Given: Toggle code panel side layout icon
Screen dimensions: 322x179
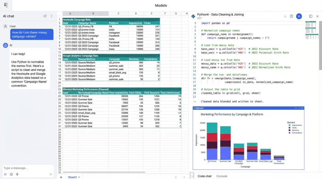Looking at the screenshot, I should coord(310,16).
